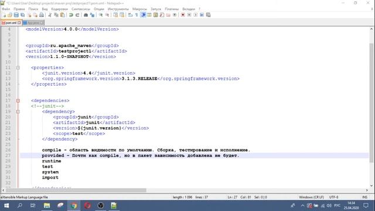Click the Redo arrow icon

pyautogui.click(x=77, y=15)
